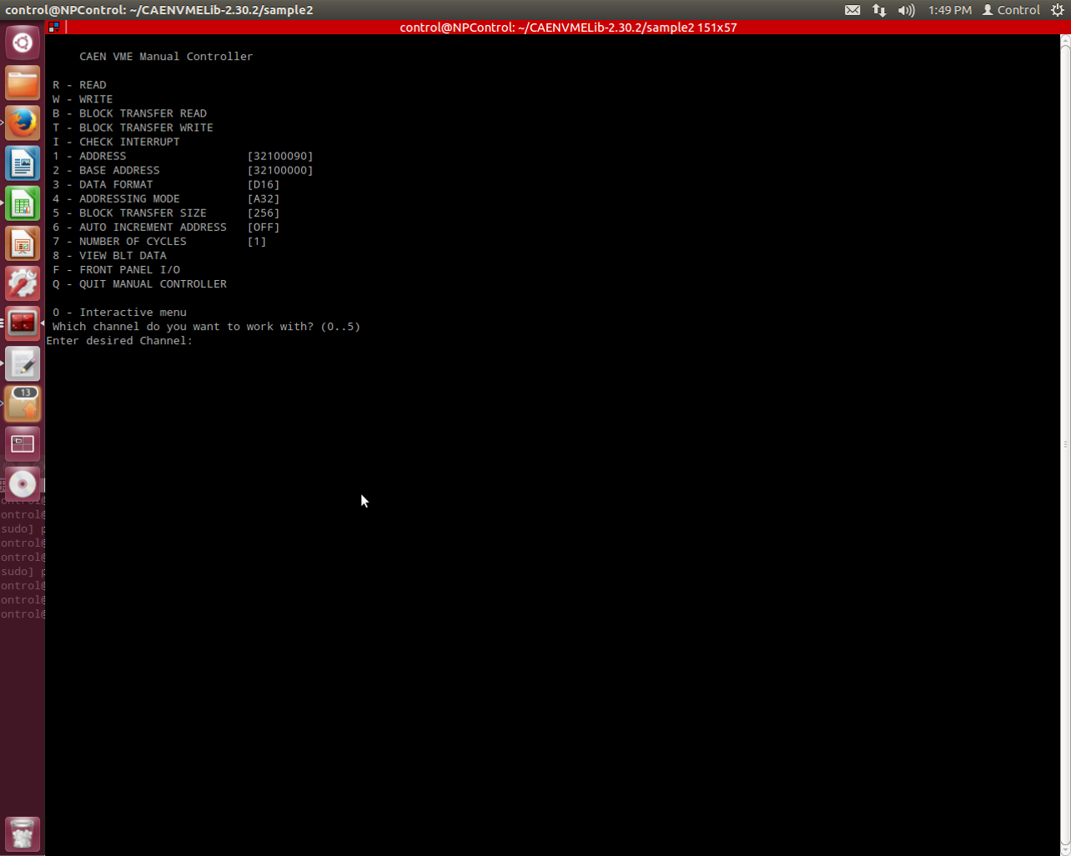Open the network connections indicator
1071x856 pixels.
coord(879,10)
